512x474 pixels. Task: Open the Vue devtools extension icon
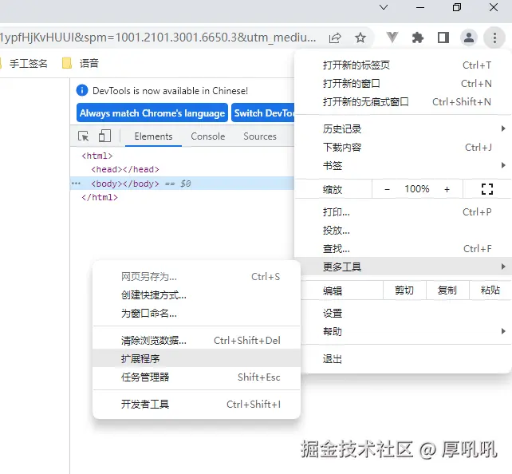[392, 38]
